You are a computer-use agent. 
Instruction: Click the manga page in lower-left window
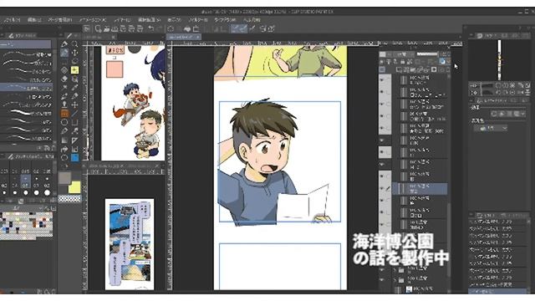click(x=130, y=244)
